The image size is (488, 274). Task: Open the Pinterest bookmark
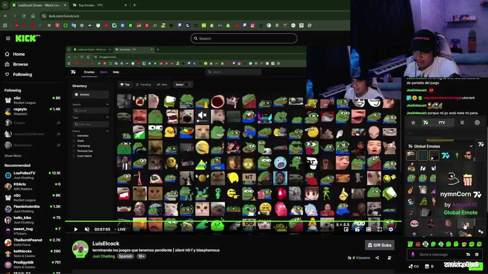147,25
